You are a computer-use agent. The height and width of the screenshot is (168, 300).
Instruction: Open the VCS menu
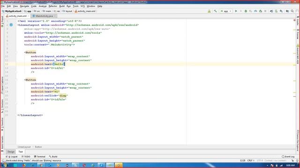click(x=82, y=6)
